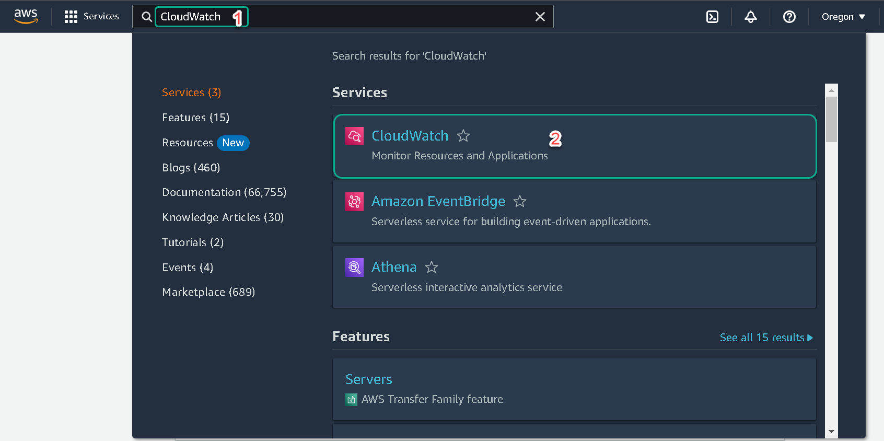This screenshot has width=884, height=441.
Task: Select the Services (3) filter
Action: 192,92
